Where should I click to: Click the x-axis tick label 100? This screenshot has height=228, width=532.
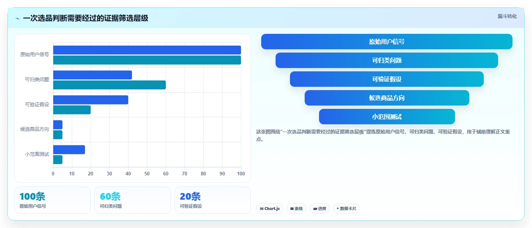241,174
